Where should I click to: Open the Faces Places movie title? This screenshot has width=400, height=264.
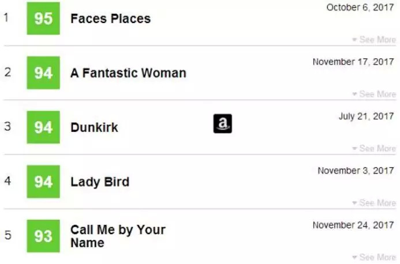coord(110,18)
